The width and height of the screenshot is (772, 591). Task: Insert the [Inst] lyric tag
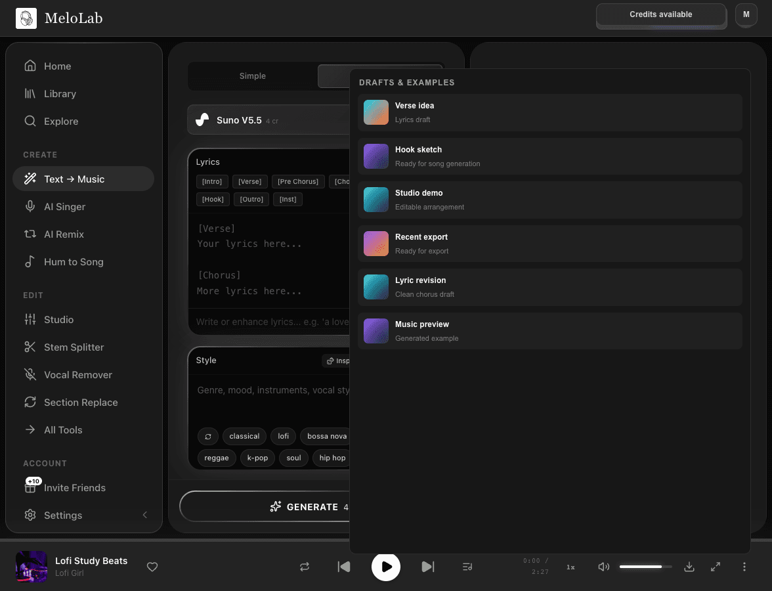pyautogui.click(x=288, y=199)
